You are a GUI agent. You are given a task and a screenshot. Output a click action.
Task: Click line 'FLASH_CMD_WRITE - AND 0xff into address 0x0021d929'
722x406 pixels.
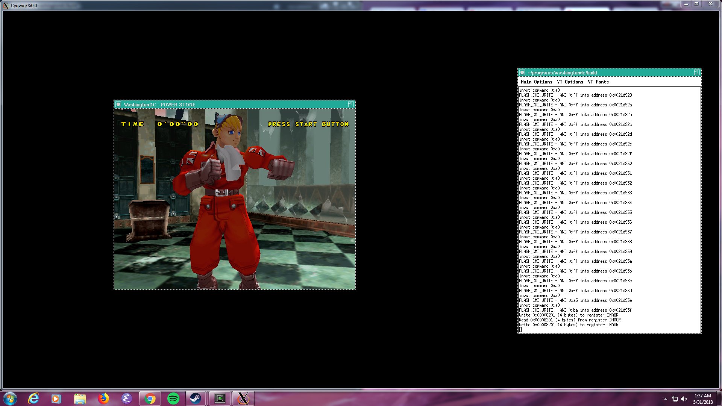(x=575, y=95)
